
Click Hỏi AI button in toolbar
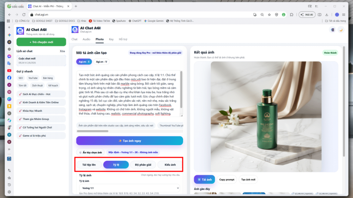[x=307, y=14]
